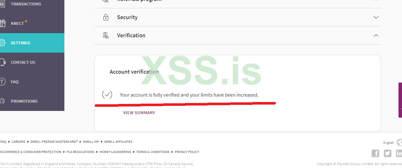Image resolution: width=402 pixels, height=168 pixels.
Task: Click the verified checkmark circle icon
Action: tap(107, 95)
